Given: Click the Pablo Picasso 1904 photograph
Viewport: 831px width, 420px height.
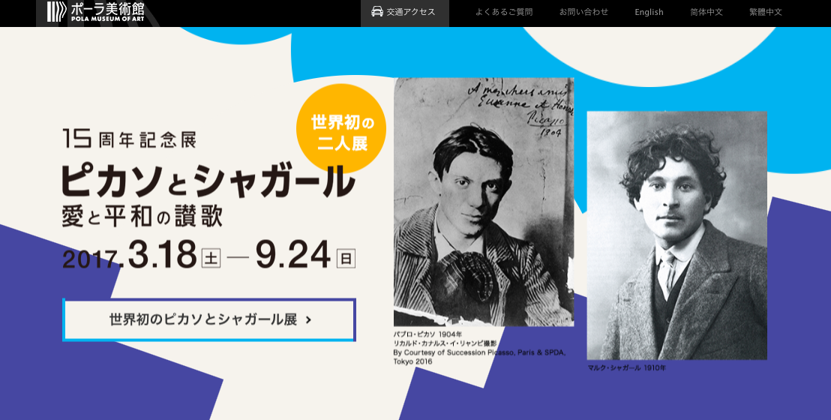Looking at the screenshot, I should [483, 202].
